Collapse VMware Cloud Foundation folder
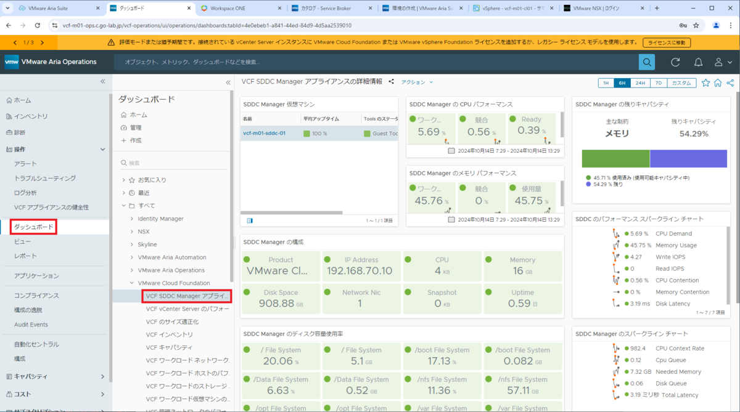Screen dimensions: 740x412 [x=132, y=283]
